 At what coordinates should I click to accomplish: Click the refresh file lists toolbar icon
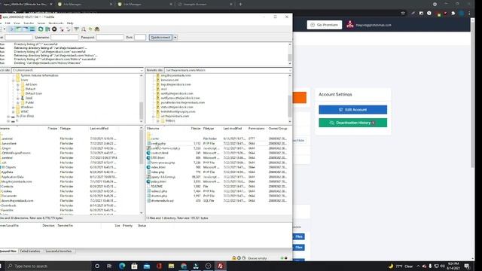coord(41,29)
